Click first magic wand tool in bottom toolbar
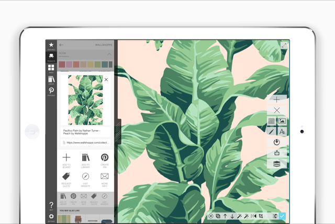Image resolution: width=335 pixels, height=224 pixels. pos(239,216)
